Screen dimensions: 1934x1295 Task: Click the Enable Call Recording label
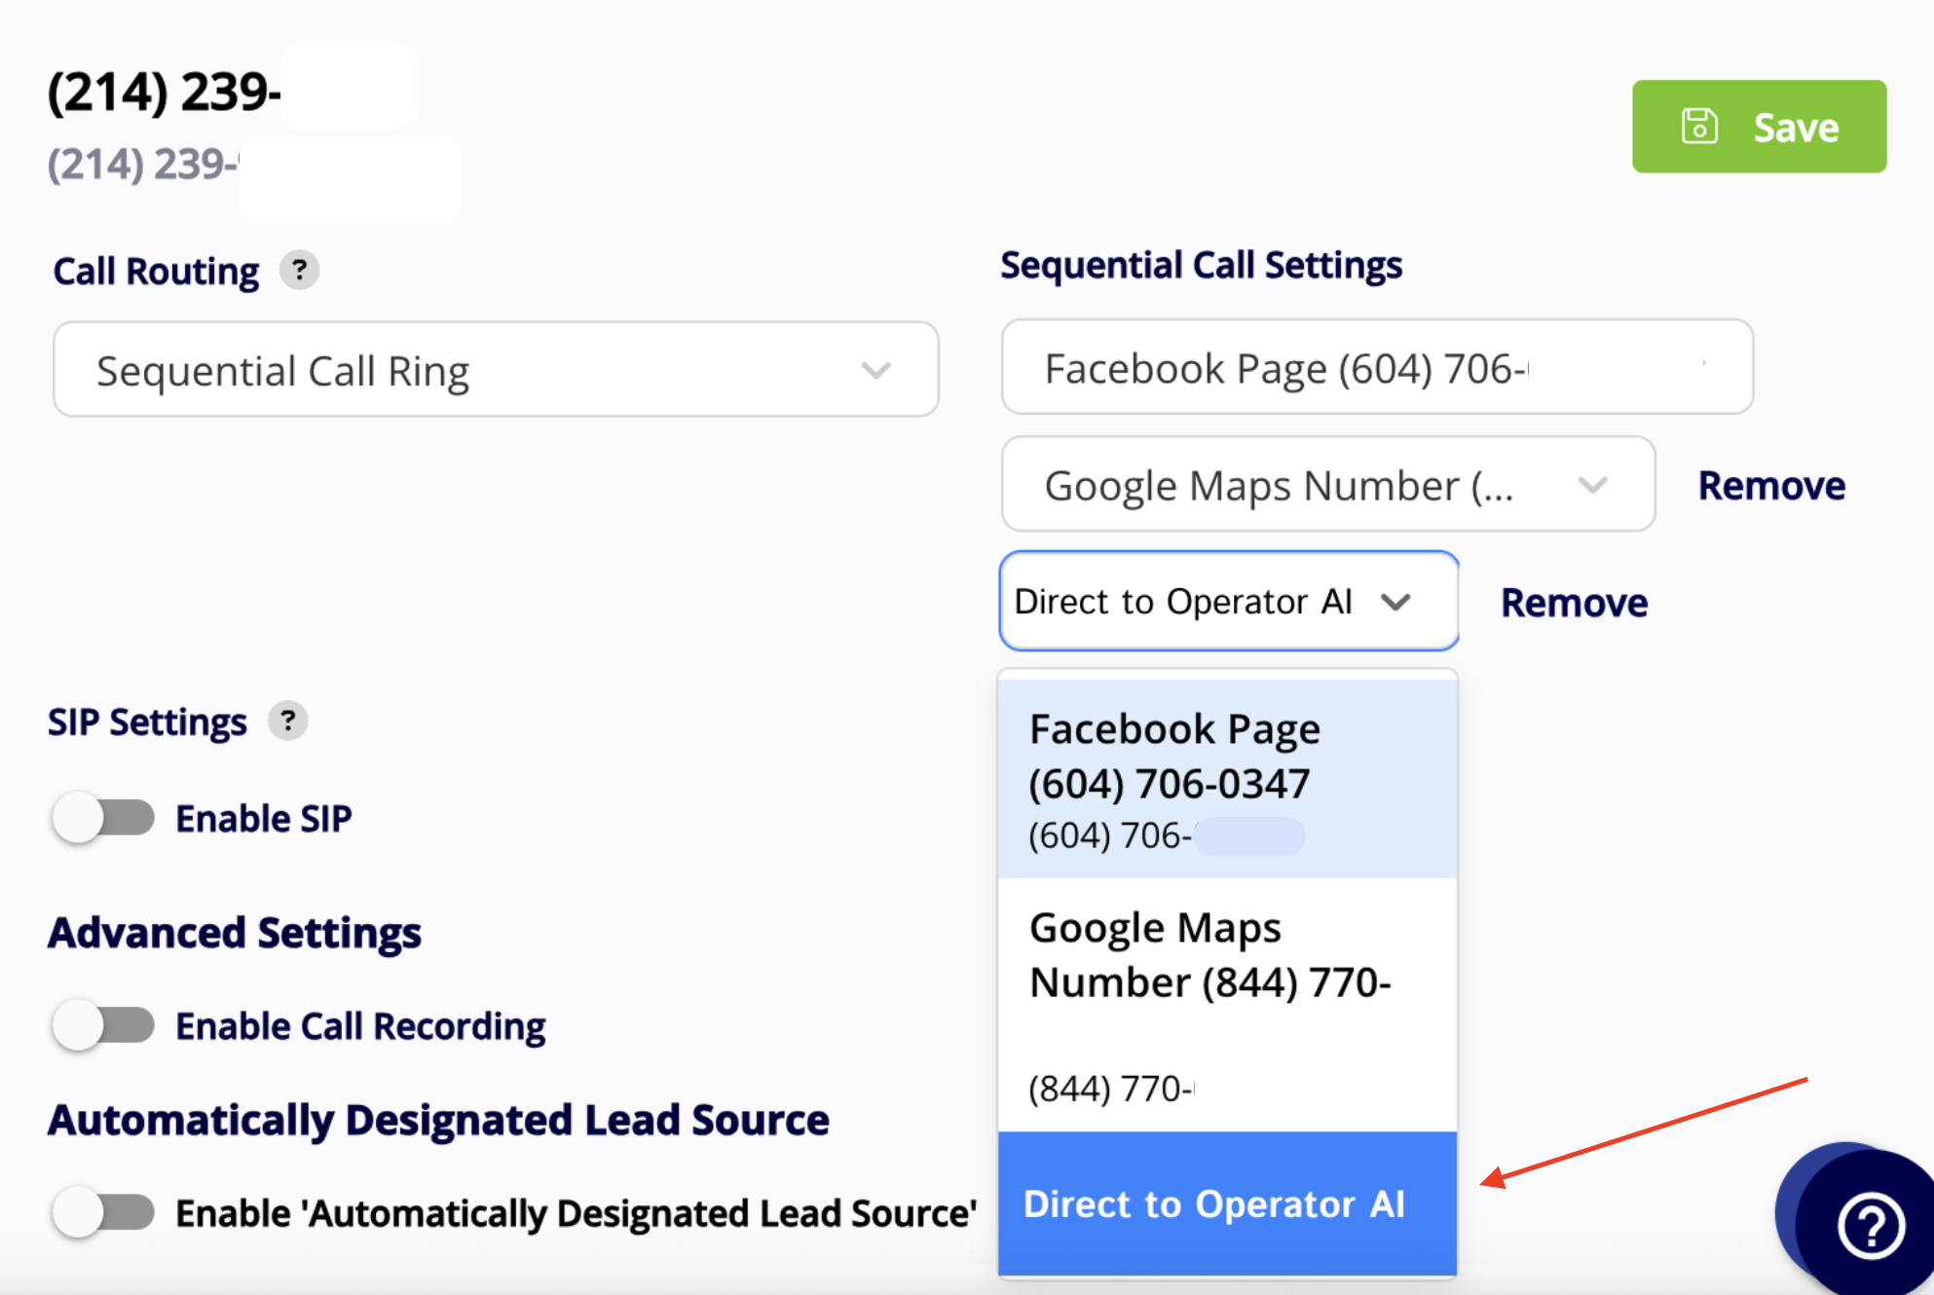point(360,1026)
